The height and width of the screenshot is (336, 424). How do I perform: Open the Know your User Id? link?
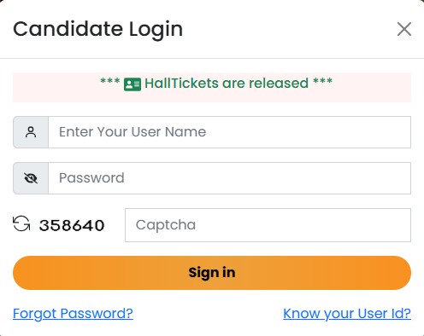click(347, 314)
